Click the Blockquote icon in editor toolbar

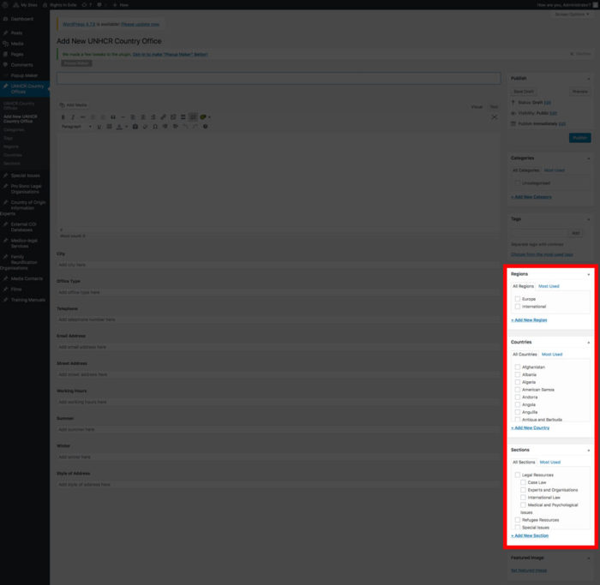(x=113, y=117)
